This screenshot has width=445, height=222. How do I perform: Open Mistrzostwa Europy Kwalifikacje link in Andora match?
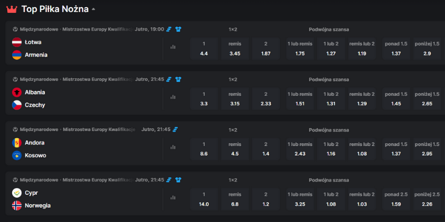(99, 129)
